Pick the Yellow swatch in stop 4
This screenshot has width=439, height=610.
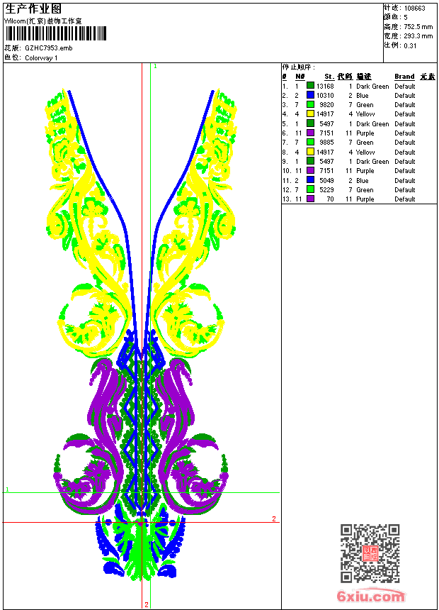tap(310, 114)
